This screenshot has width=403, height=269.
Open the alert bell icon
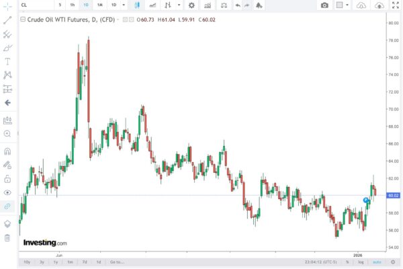coord(259,5)
